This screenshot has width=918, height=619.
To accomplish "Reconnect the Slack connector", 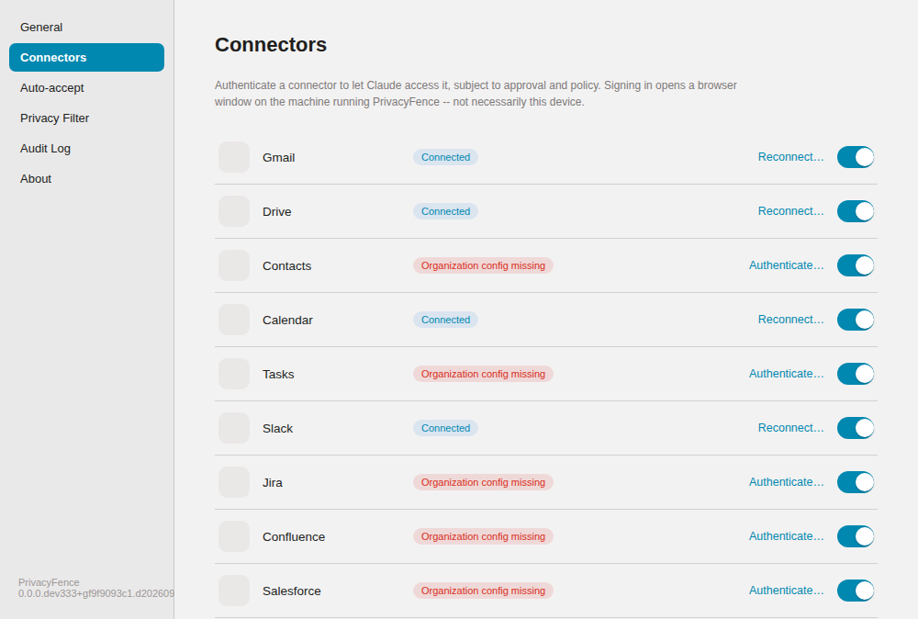I will [790, 427].
